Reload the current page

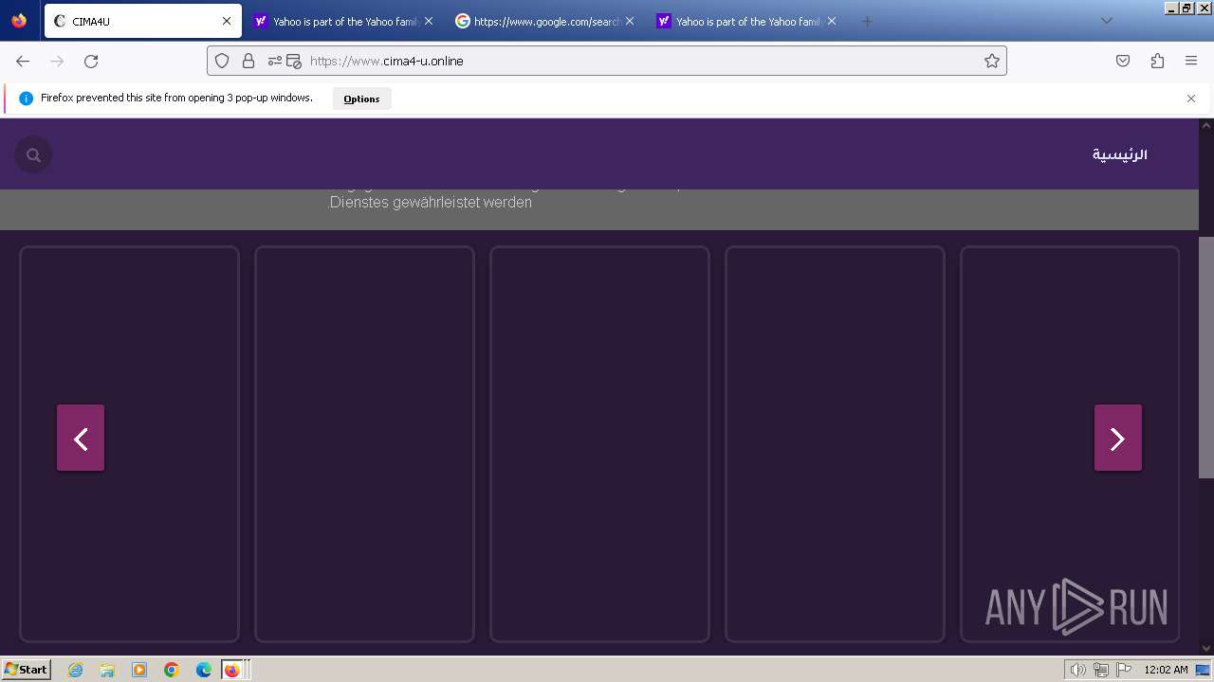(91, 61)
